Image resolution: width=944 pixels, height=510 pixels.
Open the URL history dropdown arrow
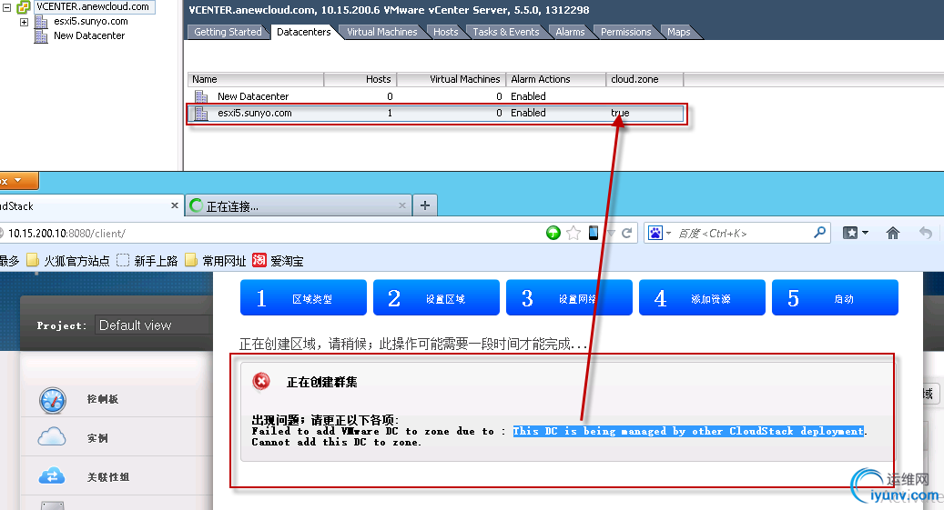click(x=611, y=234)
